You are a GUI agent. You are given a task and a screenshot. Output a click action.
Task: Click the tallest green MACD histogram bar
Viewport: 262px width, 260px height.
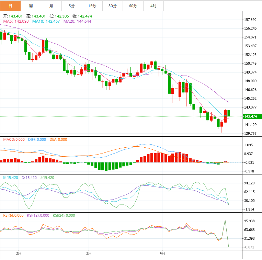pos(106,167)
